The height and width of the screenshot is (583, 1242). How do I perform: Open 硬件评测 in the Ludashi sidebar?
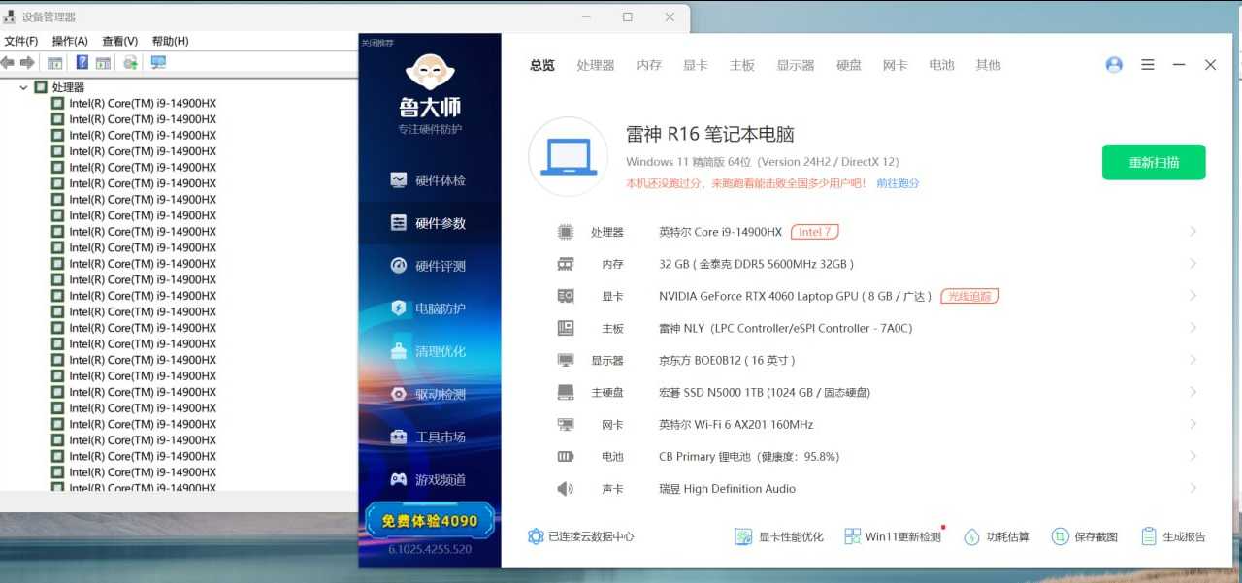(429, 266)
